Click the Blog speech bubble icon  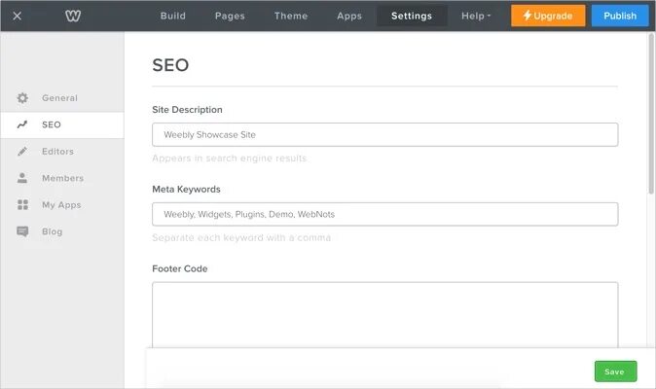tap(22, 231)
